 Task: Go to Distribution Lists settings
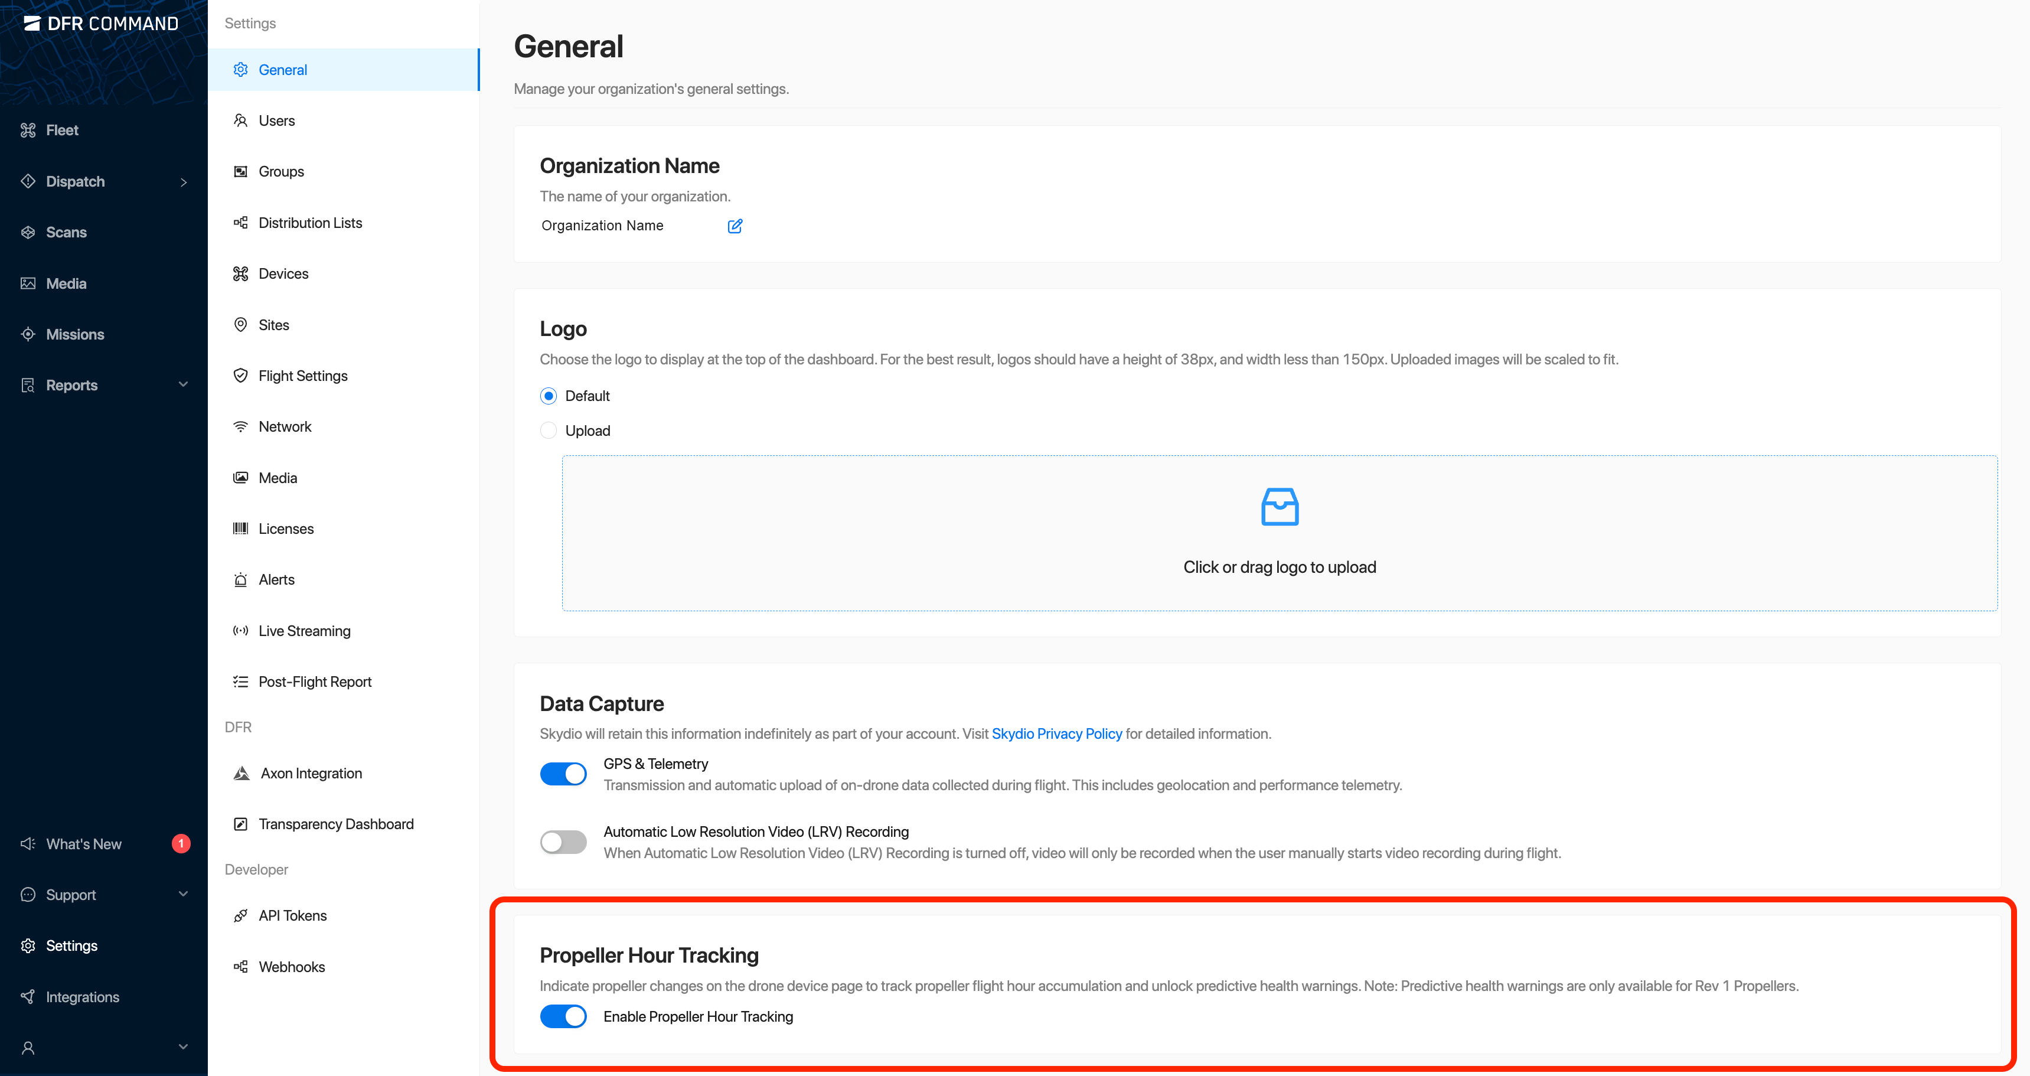[x=310, y=223]
